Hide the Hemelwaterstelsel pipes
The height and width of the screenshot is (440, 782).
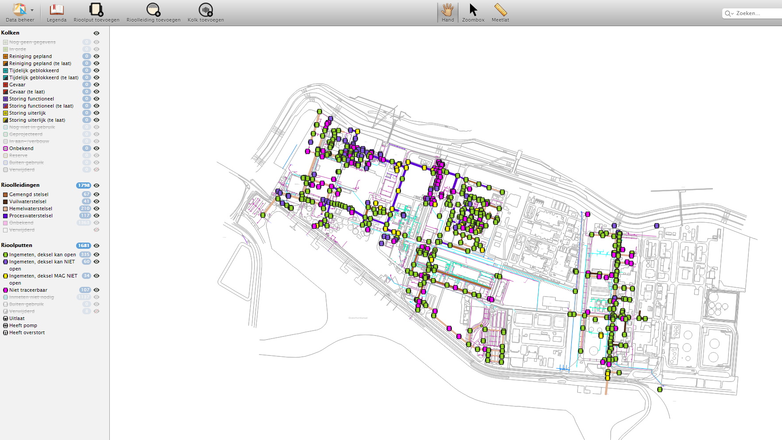[x=96, y=208]
